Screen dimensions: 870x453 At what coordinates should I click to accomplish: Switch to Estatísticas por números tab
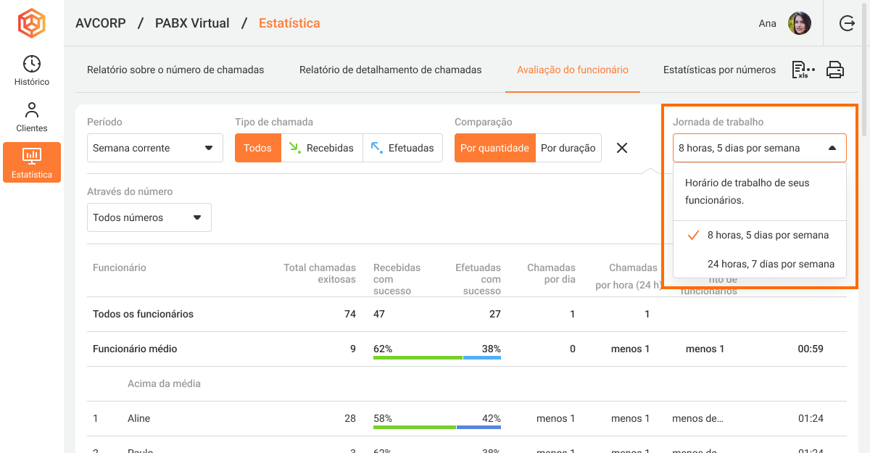[x=719, y=70]
